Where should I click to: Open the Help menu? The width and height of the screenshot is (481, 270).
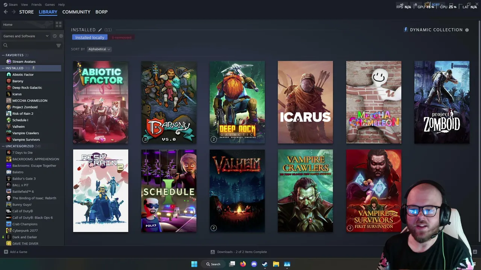point(61,4)
